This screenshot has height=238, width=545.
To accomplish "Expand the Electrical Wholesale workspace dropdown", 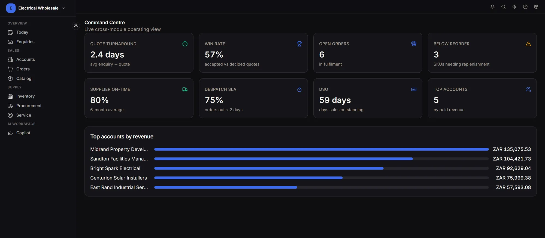I will click(63, 8).
